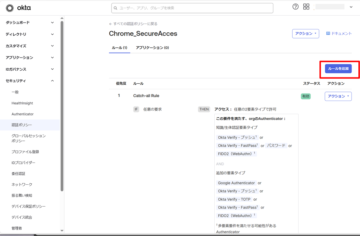The height and width of the screenshot is (236, 360).
Task: Click the IF condition label
Action: coord(136,109)
